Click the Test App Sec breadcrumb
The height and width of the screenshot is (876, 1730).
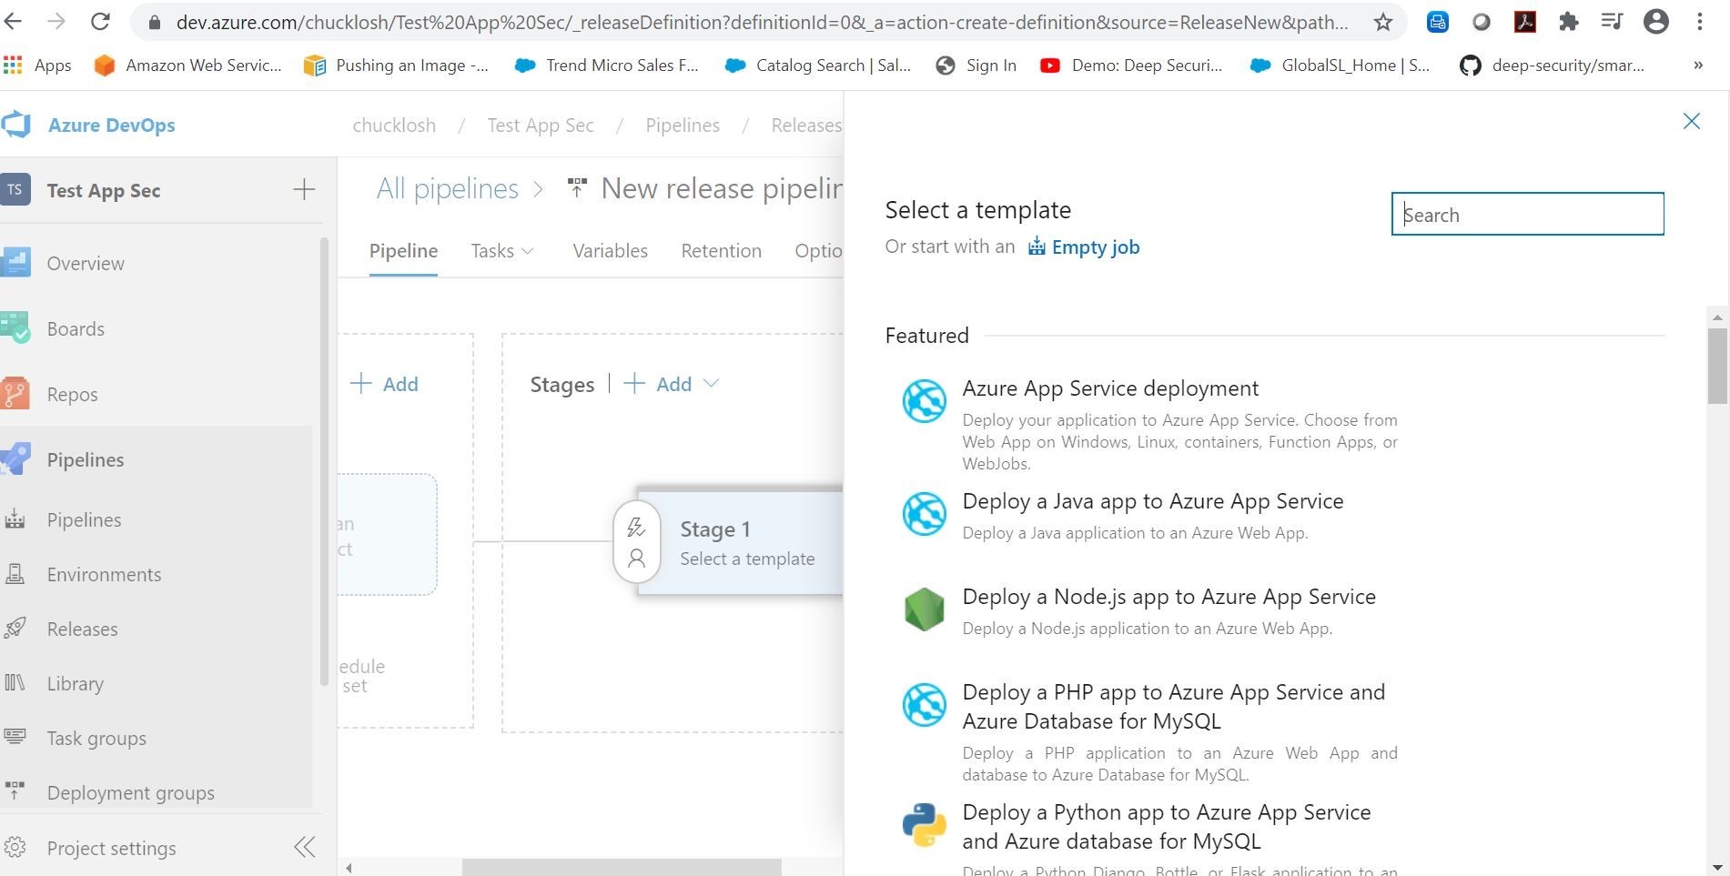541,126
